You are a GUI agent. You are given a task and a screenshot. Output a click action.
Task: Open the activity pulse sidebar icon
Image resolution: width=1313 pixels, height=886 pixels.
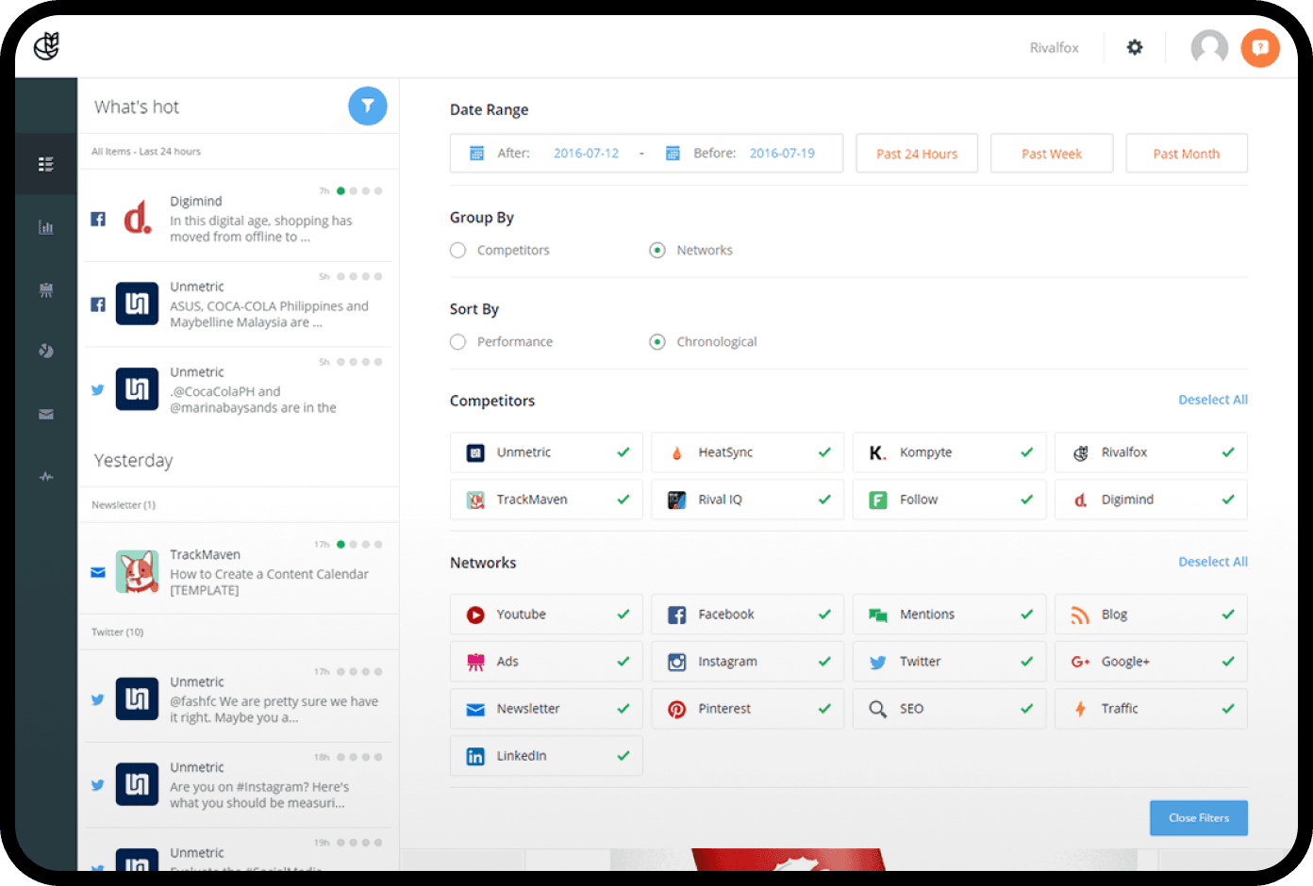tap(45, 477)
